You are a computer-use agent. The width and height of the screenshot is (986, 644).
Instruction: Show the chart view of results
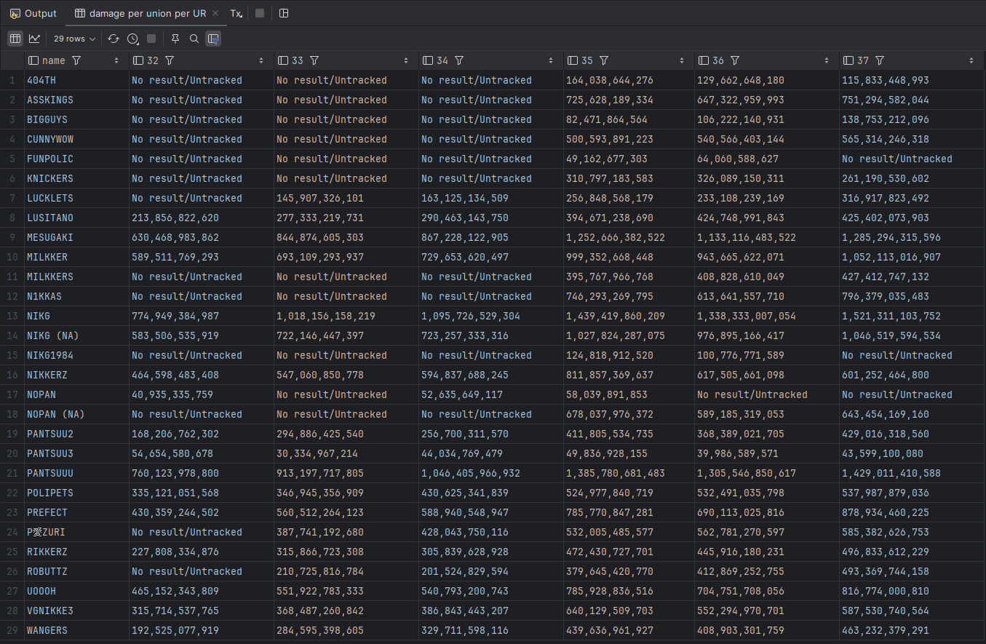point(34,39)
